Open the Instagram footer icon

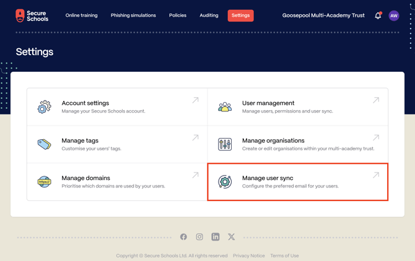click(199, 237)
